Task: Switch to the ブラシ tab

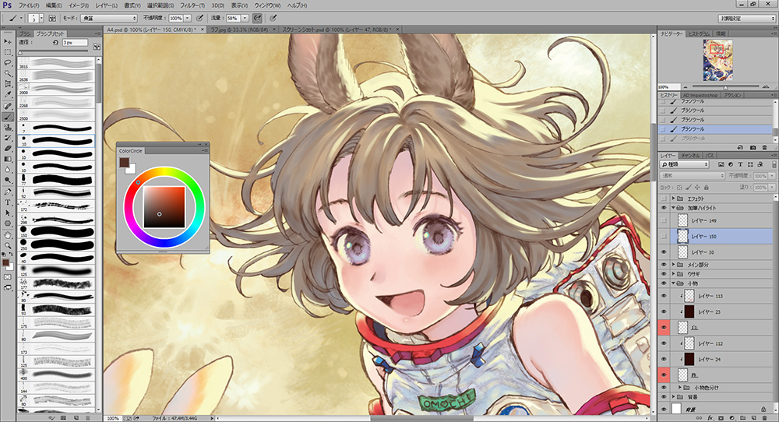Action: click(25, 33)
